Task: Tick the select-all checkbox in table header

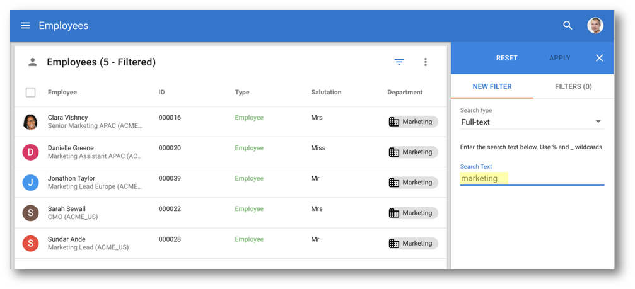Action: click(30, 92)
